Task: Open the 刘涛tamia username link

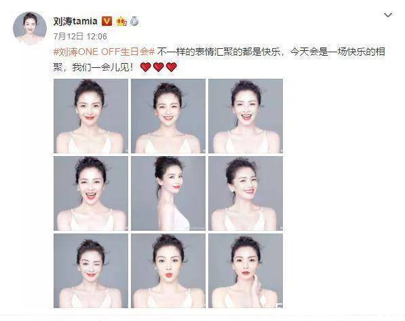Action: coord(75,21)
